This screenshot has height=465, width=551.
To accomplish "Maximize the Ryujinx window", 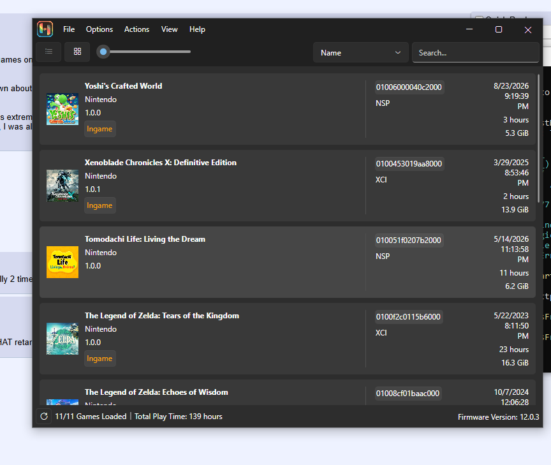I will (499, 29).
